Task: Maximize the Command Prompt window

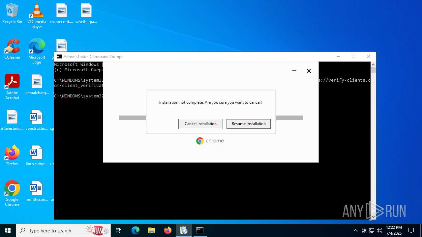Action: pyautogui.click(x=353, y=56)
